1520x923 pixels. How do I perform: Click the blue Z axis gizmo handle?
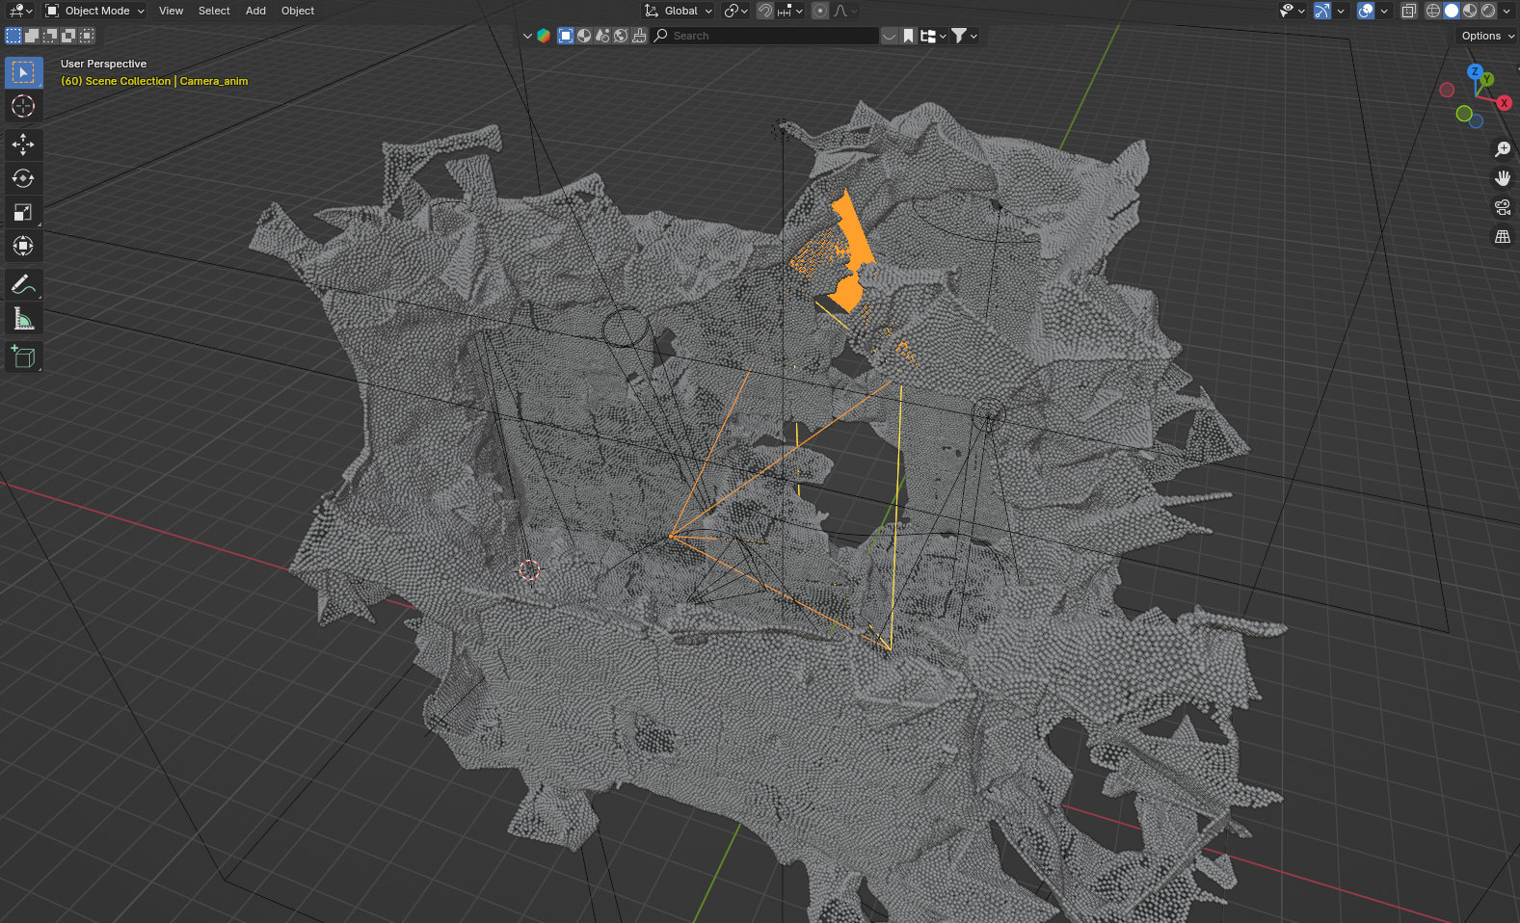click(x=1475, y=71)
